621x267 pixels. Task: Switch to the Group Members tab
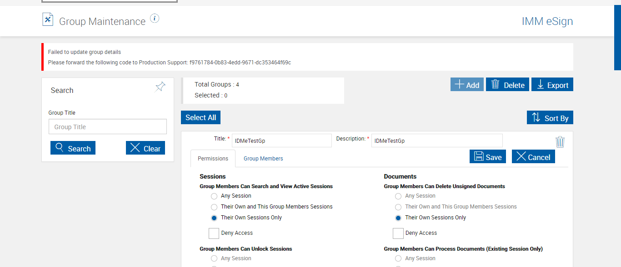tap(263, 159)
